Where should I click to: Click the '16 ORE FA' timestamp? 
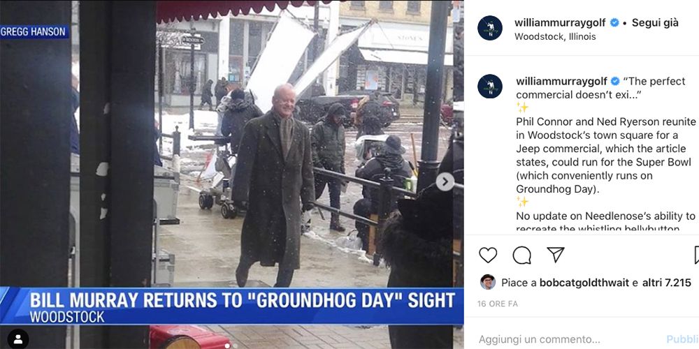(498, 304)
